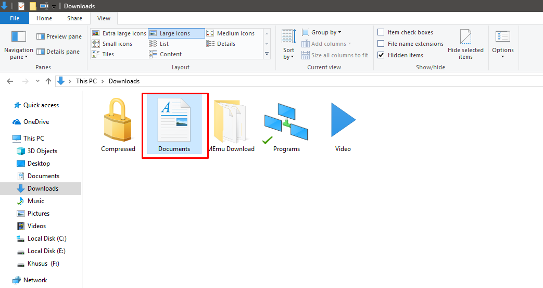Open Documents in sidebar tree
Image resolution: width=543 pixels, height=288 pixels.
(38, 176)
